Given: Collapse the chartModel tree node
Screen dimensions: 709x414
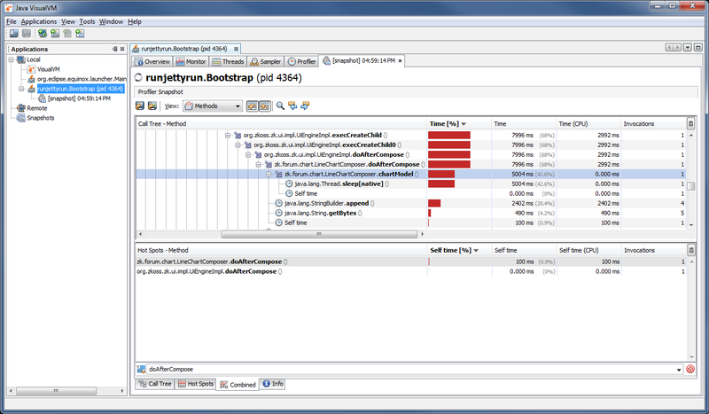Looking at the screenshot, I should [269, 175].
